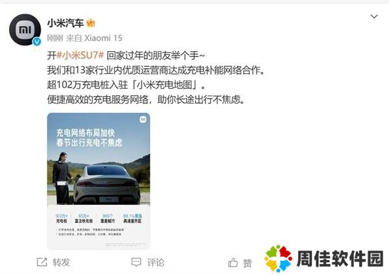389x275 pixels.
Task: Click the blue verified V badge
Action: pos(37,42)
